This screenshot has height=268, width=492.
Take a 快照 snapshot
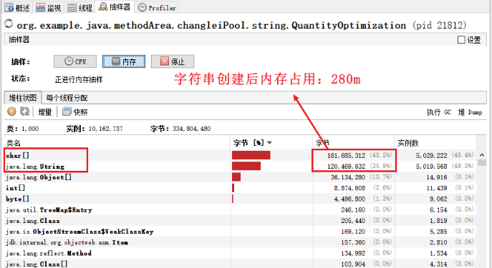pyautogui.click(x=75, y=111)
